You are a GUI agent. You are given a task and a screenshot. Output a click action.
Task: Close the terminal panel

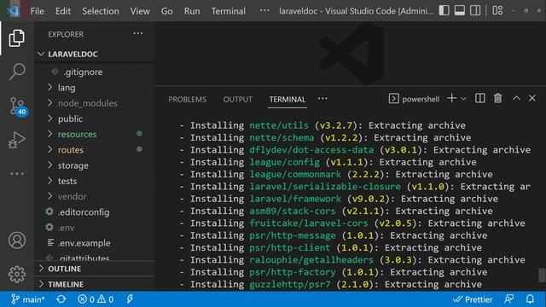point(532,99)
